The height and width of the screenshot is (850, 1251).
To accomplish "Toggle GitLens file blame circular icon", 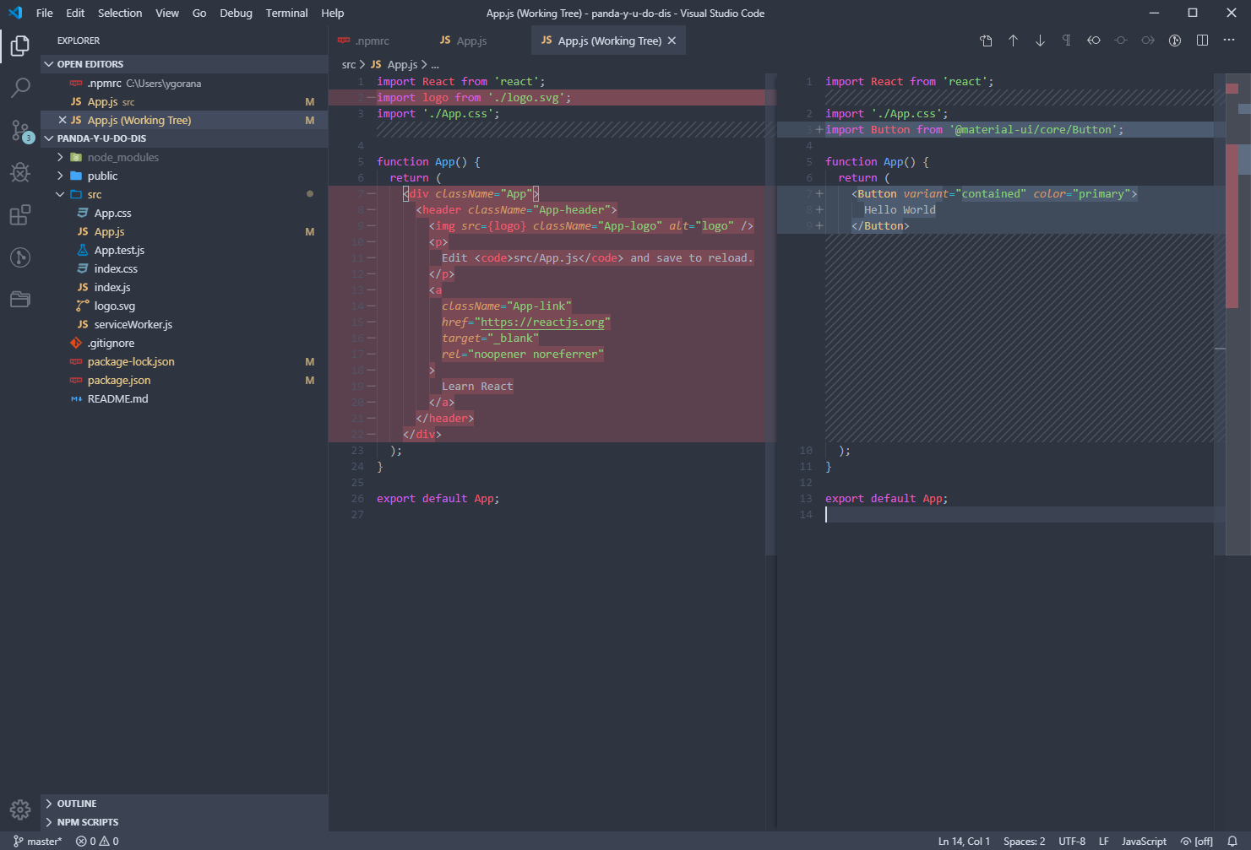I will coord(1175,41).
